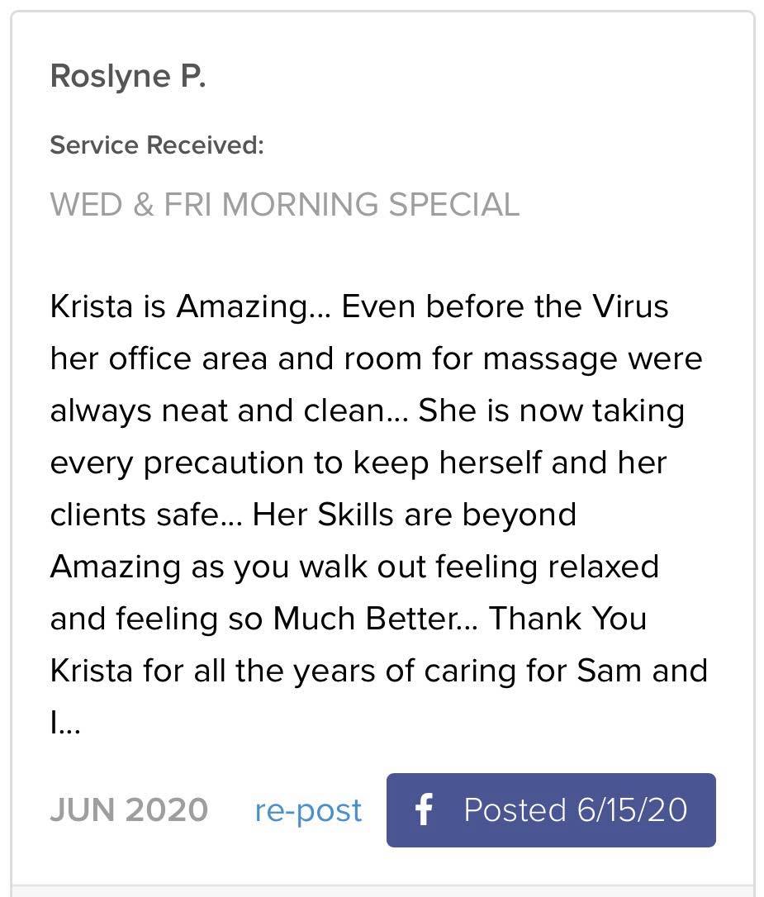The image size is (764, 897).
Task: Click the Service Received label
Action: 157,145
